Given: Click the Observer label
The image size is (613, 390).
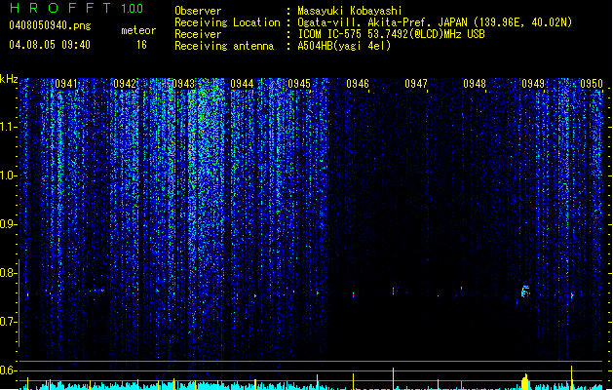Looking at the screenshot, I should [198, 11].
